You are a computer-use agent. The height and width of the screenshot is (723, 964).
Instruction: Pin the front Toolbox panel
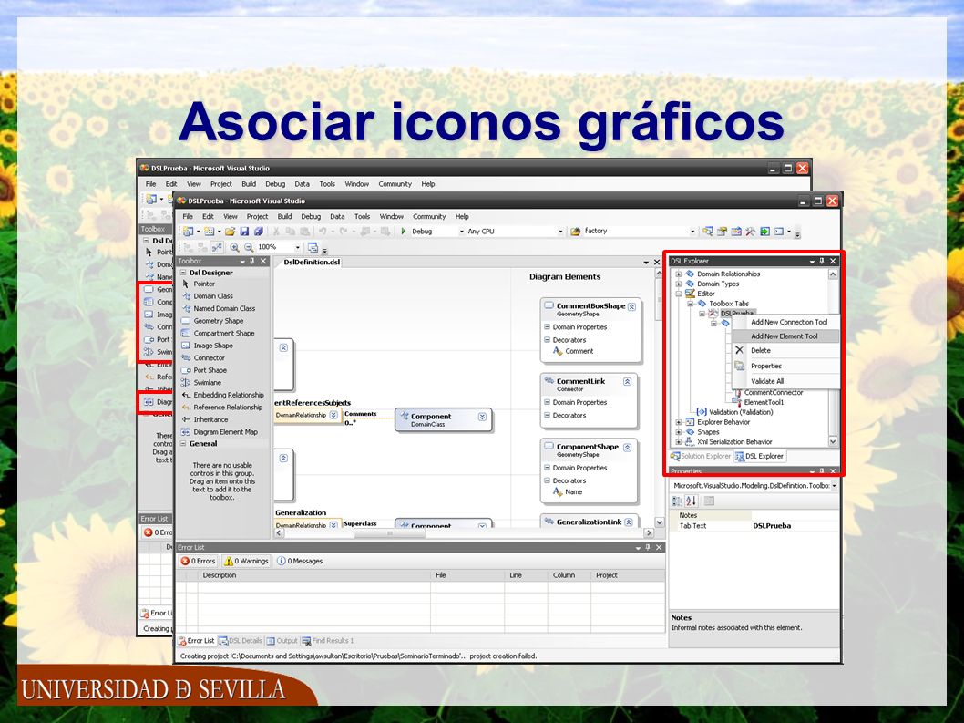click(252, 261)
